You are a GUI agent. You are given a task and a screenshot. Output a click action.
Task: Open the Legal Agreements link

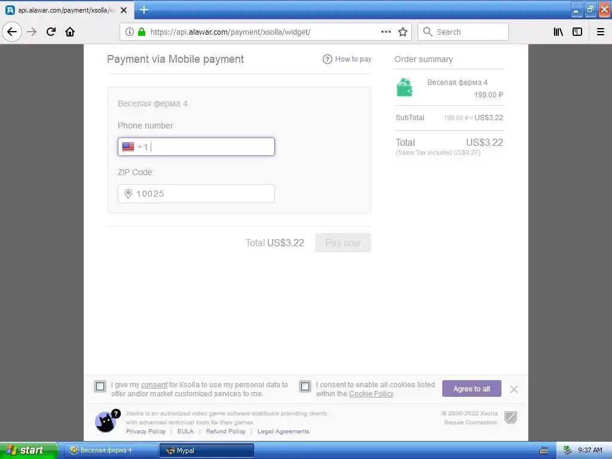[283, 432]
